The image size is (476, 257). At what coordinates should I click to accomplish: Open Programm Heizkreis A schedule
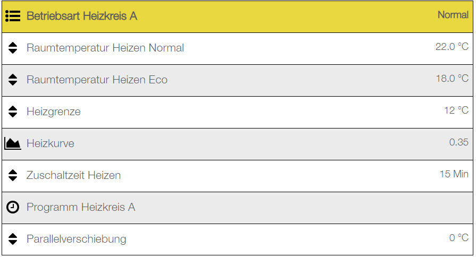[81, 207]
